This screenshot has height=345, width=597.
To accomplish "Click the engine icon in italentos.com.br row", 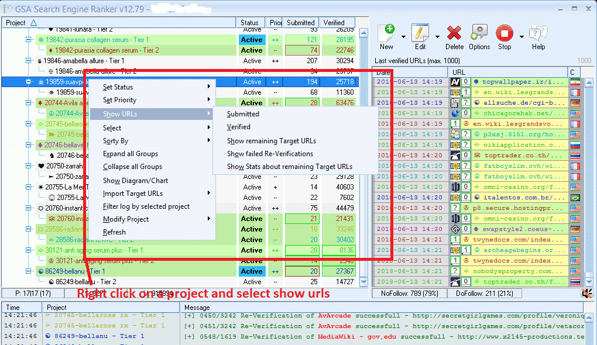I will (455, 198).
